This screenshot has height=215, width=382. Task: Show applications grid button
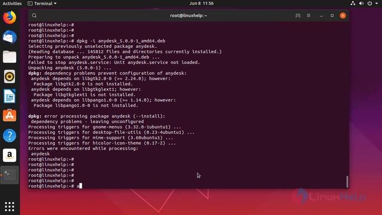(10, 207)
